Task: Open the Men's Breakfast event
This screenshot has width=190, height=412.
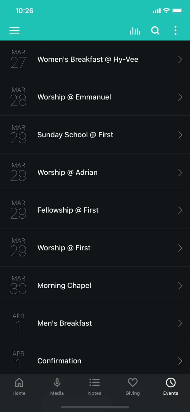Action: tap(95, 323)
